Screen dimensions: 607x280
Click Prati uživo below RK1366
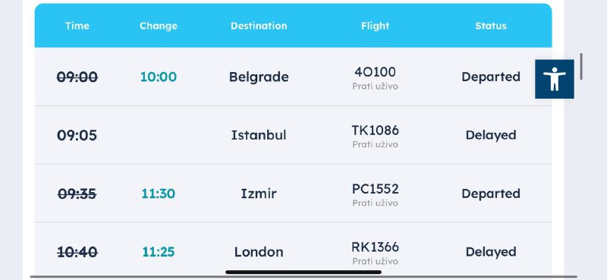click(x=375, y=262)
